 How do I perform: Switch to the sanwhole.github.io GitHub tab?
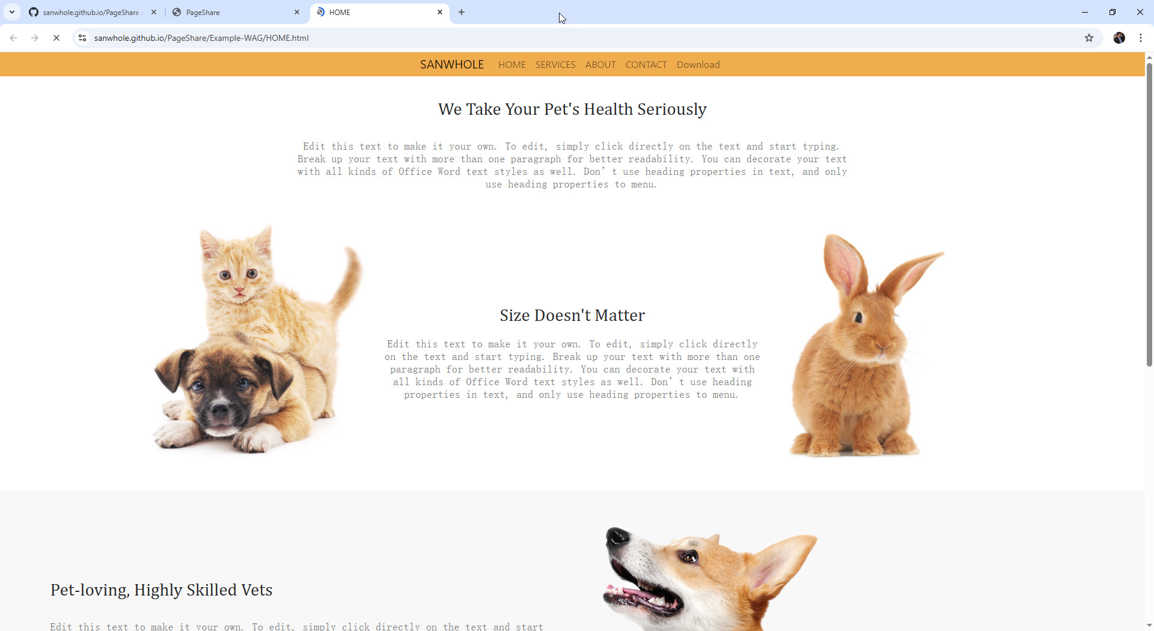click(x=90, y=12)
